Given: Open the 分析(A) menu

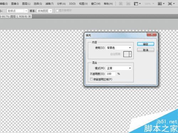Looking at the screenshot, I should pyautogui.click(x=61, y=4).
